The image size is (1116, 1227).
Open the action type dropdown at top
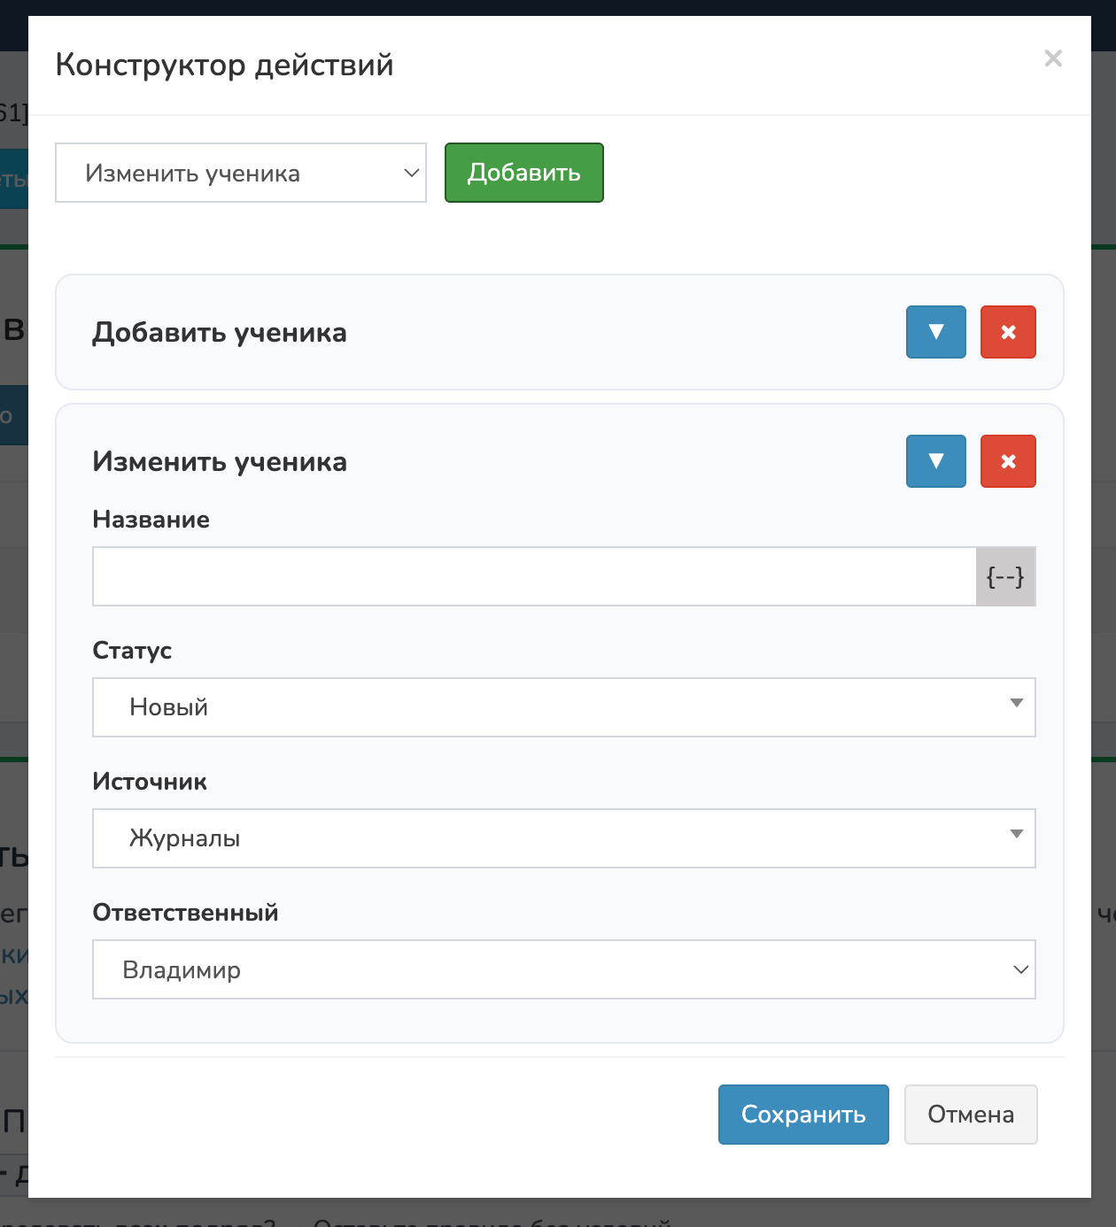click(240, 173)
